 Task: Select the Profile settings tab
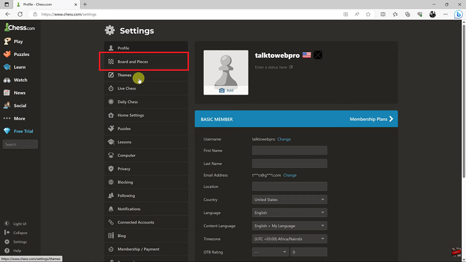146,48
